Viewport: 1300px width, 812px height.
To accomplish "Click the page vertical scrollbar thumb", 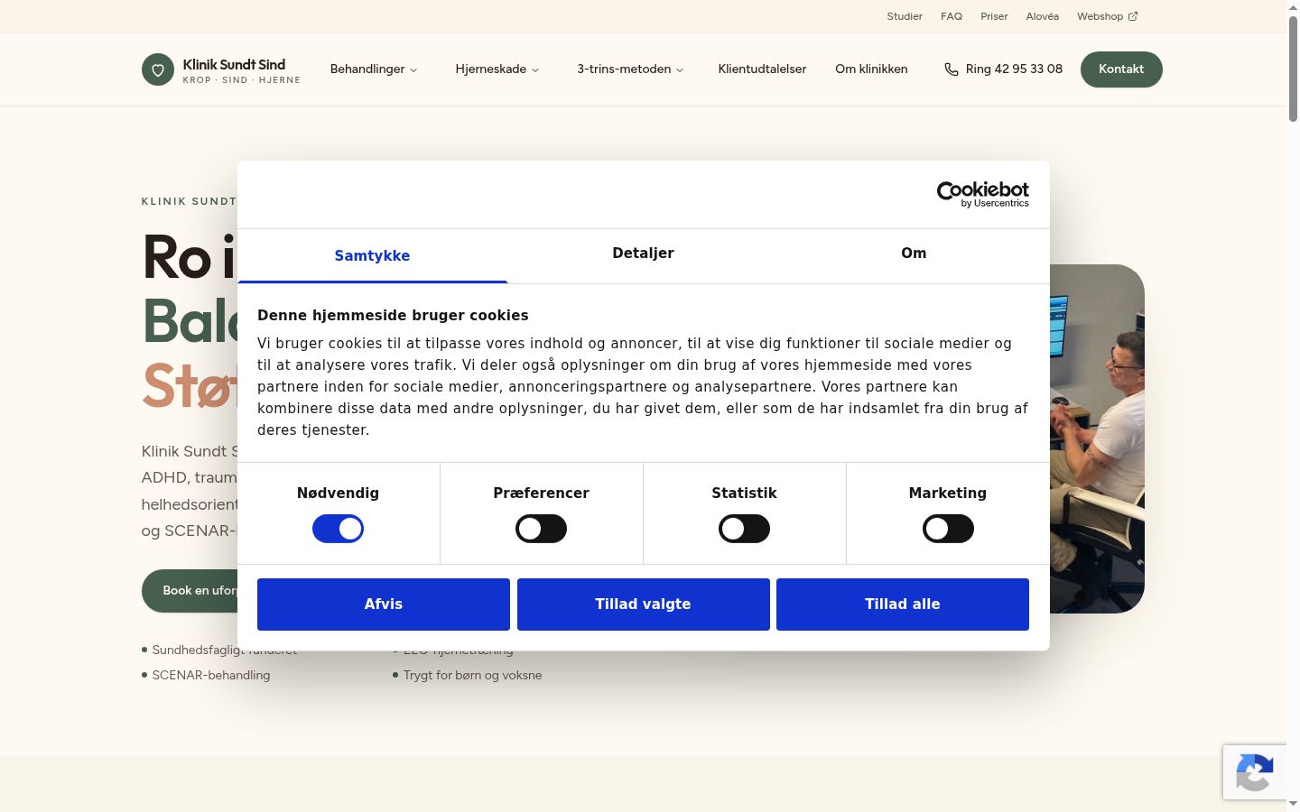I will (1293, 68).
